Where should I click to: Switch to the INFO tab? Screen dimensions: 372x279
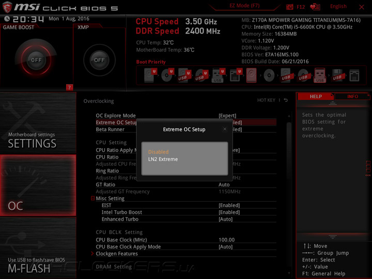(352, 96)
